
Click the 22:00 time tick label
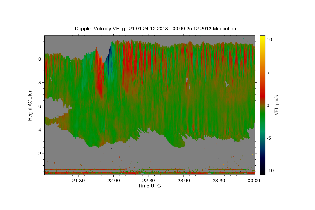[x=113, y=181]
